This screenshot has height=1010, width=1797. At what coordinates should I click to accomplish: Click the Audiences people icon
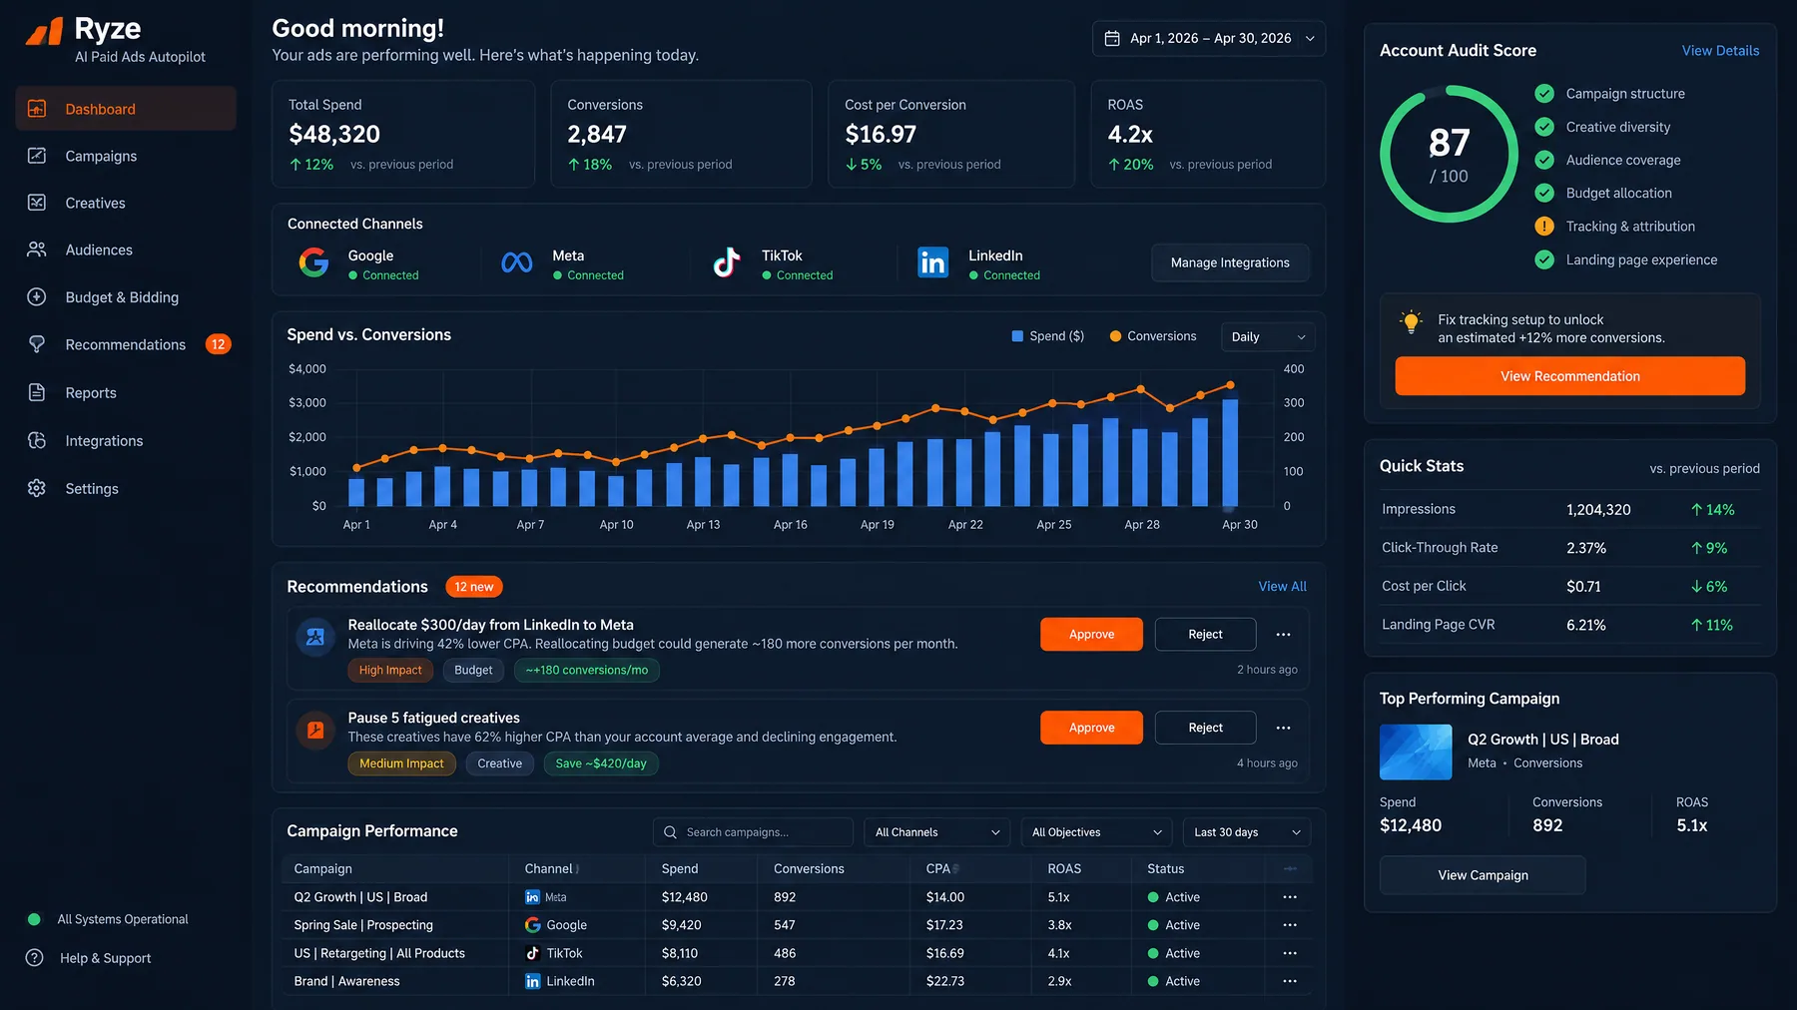click(37, 250)
